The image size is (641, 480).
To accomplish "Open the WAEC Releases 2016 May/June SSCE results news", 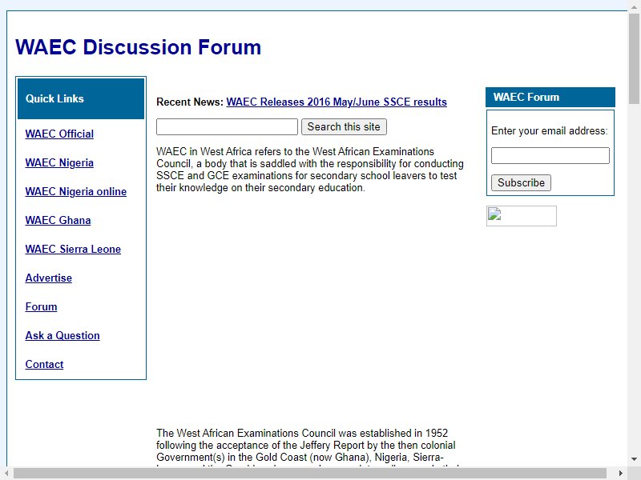I will (x=337, y=102).
